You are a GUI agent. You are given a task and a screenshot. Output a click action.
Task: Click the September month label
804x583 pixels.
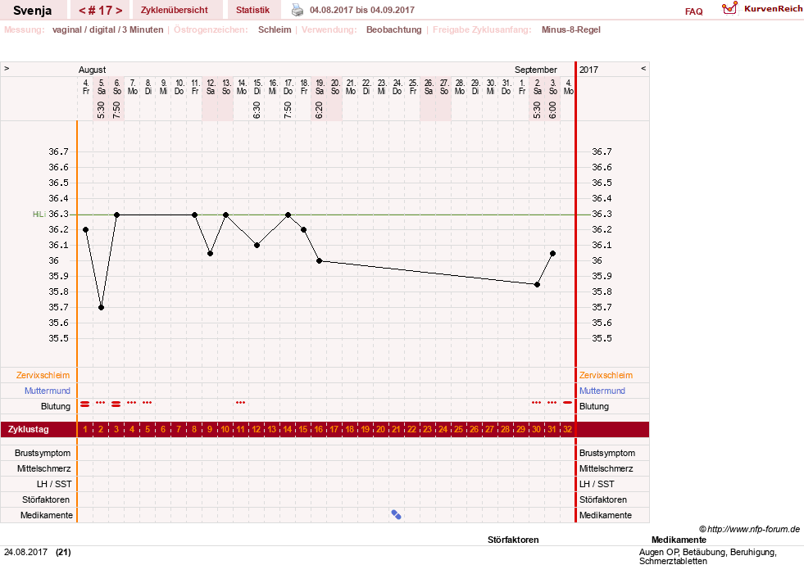click(x=535, y=70)
